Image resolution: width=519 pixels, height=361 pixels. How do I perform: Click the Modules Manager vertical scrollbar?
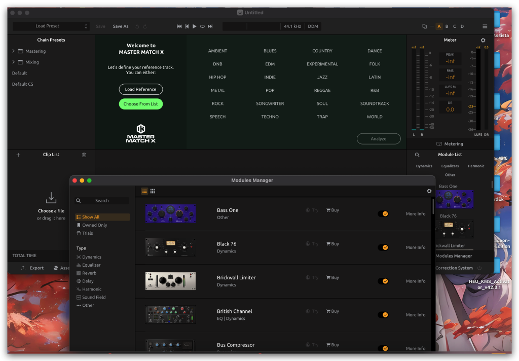click(x=433, y=207)
